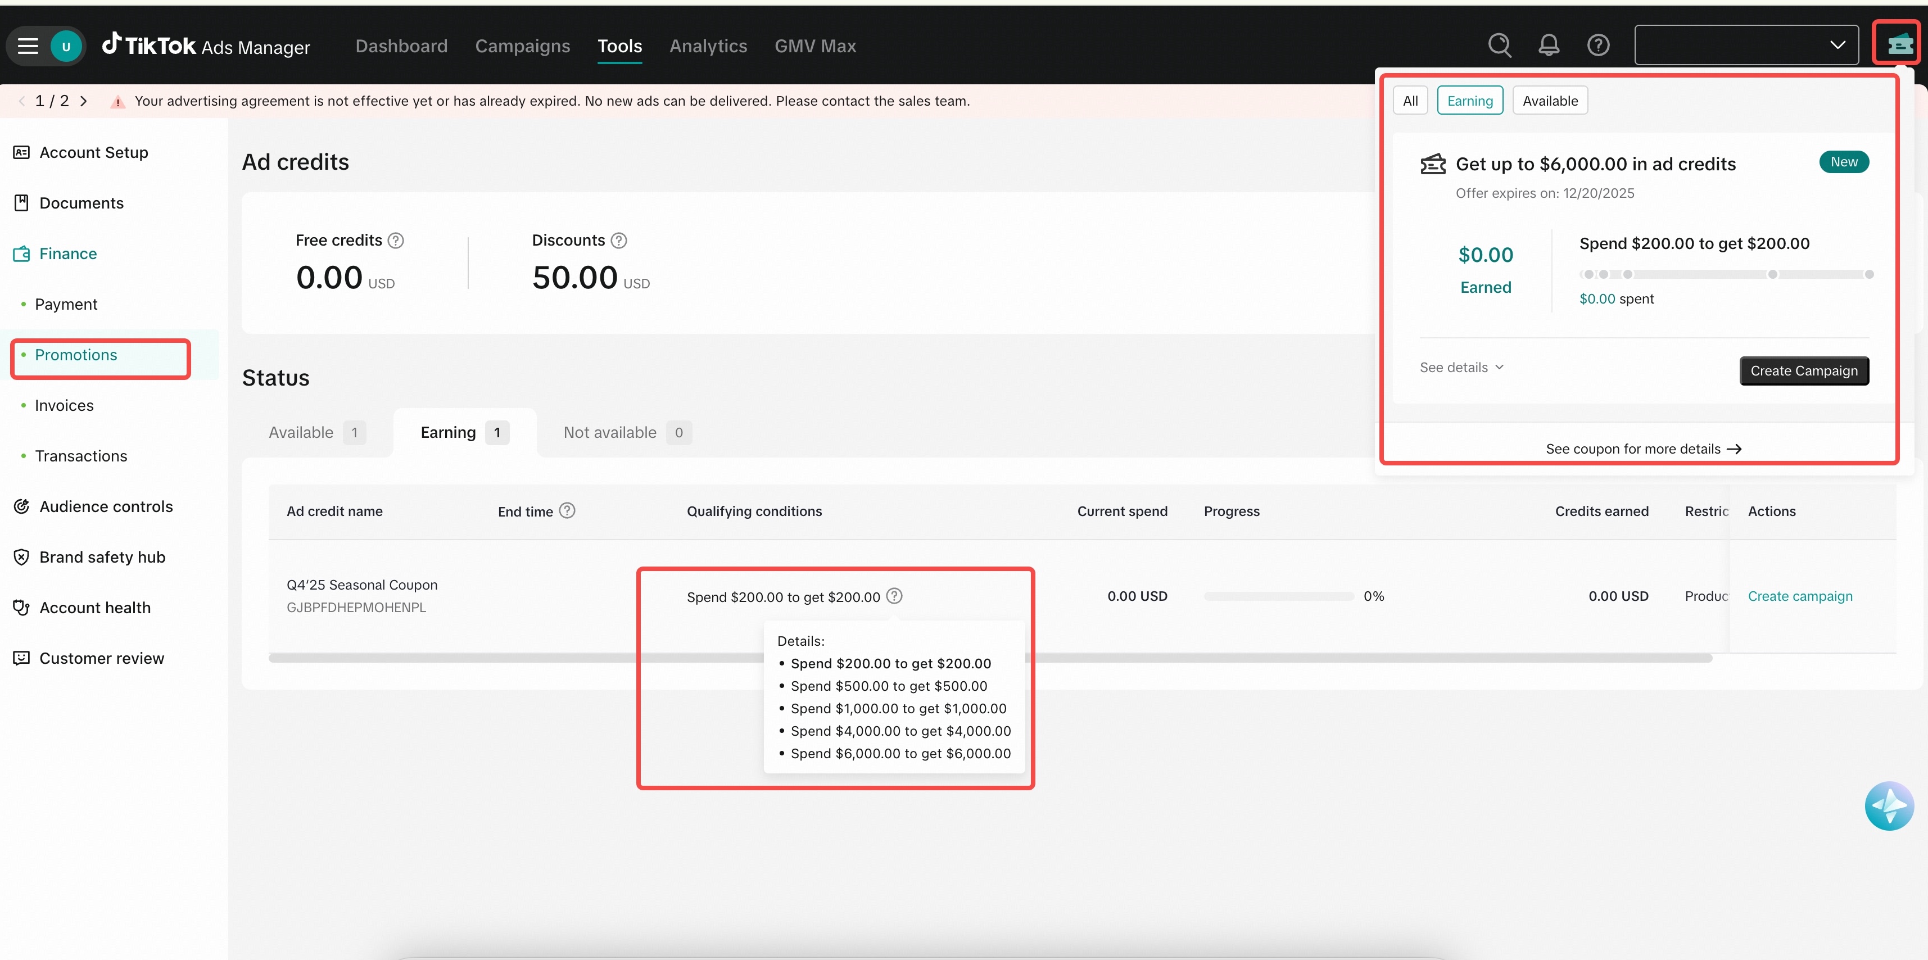This screenshot has height=960, width=1928.
Task: Go to next alert banner message
Action: pyautogui.click(x=84, y=101)
